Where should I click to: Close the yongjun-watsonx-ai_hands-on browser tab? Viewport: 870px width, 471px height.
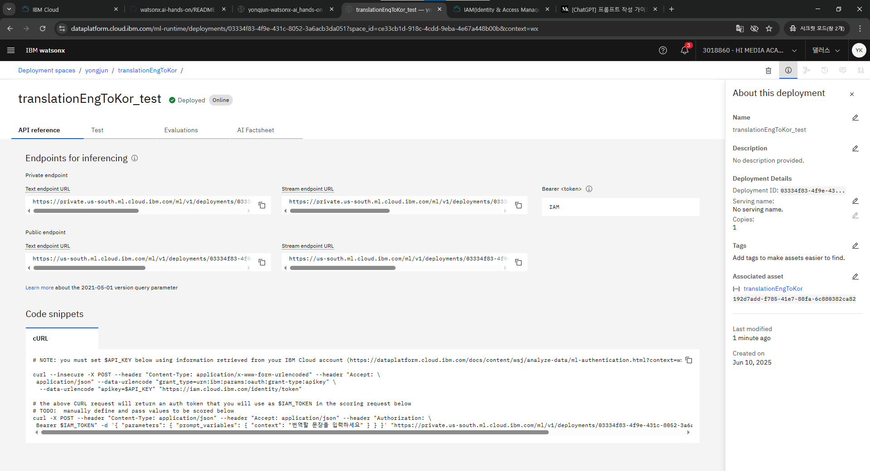tap(332, 9)
